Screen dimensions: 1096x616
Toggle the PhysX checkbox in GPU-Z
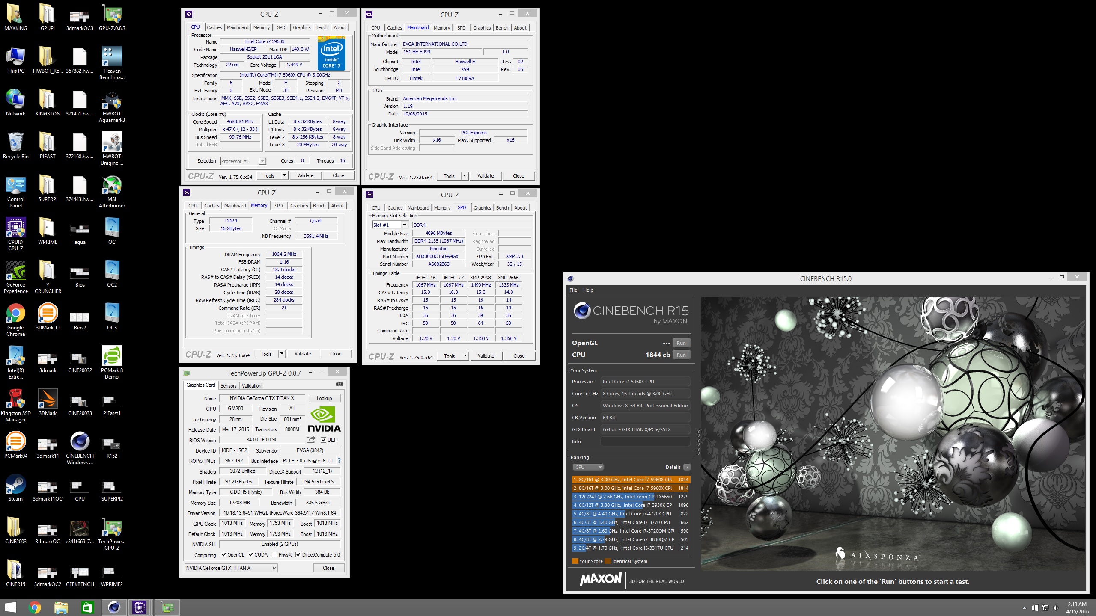point(274,555)
